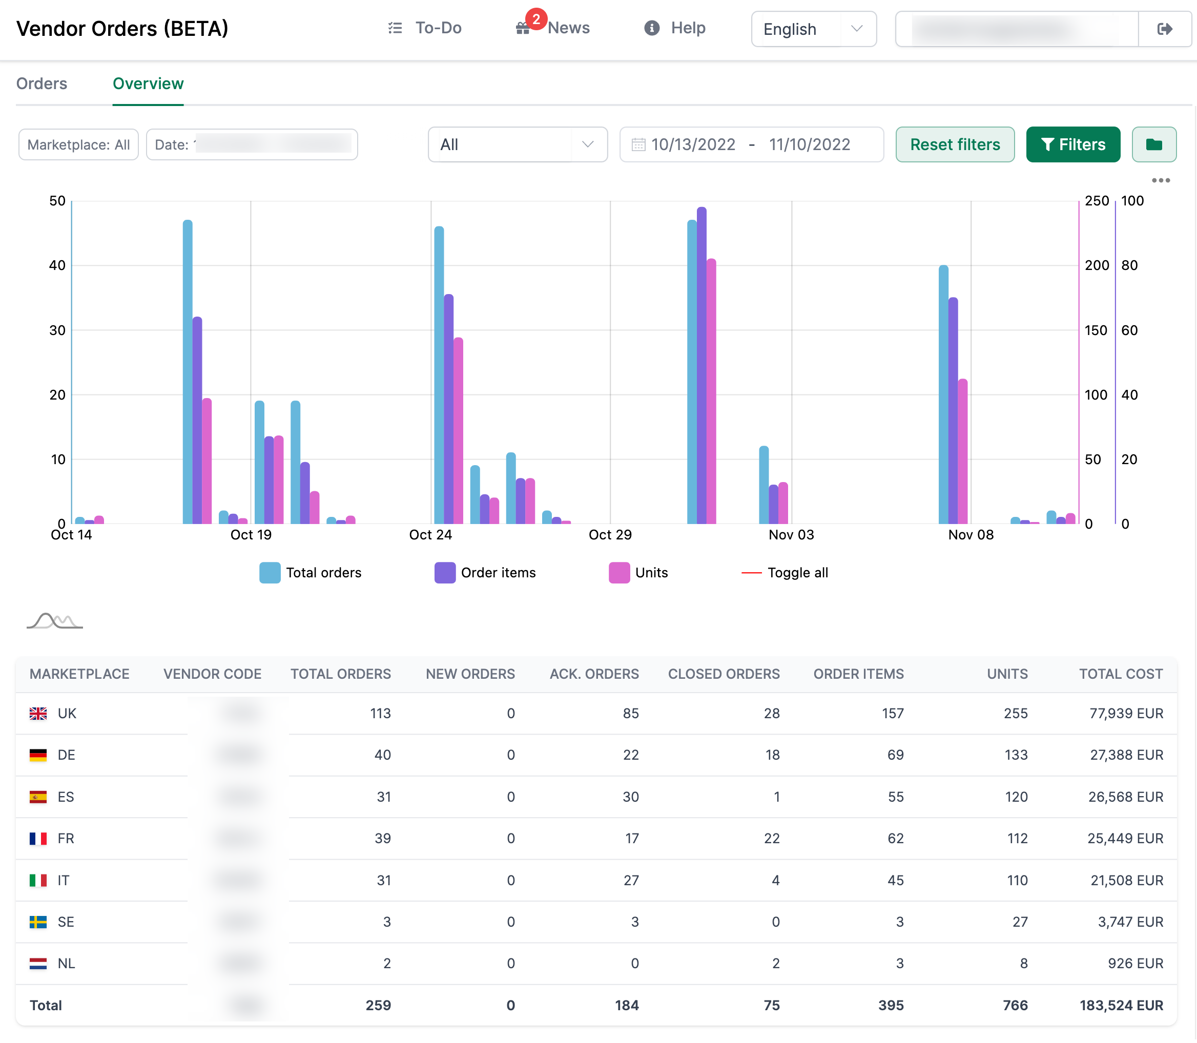Screen dimensions: 1197x1043
Task: Click the 25,449 EUR cell in FR row
Action: 1125,839
